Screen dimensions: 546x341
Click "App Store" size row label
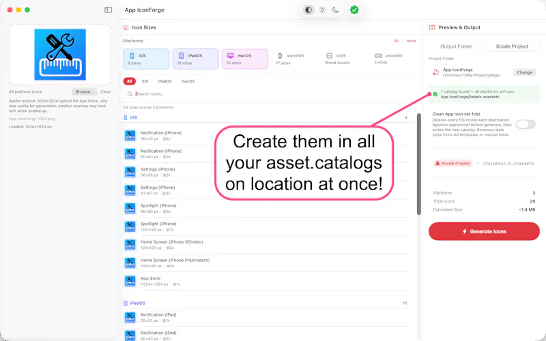pyautogui.click(x=150, y=278)
